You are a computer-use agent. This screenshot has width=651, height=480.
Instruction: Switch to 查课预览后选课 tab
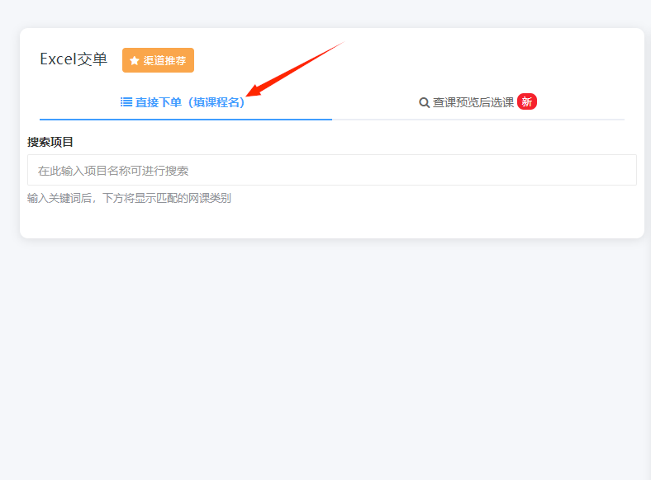point(478,102)
